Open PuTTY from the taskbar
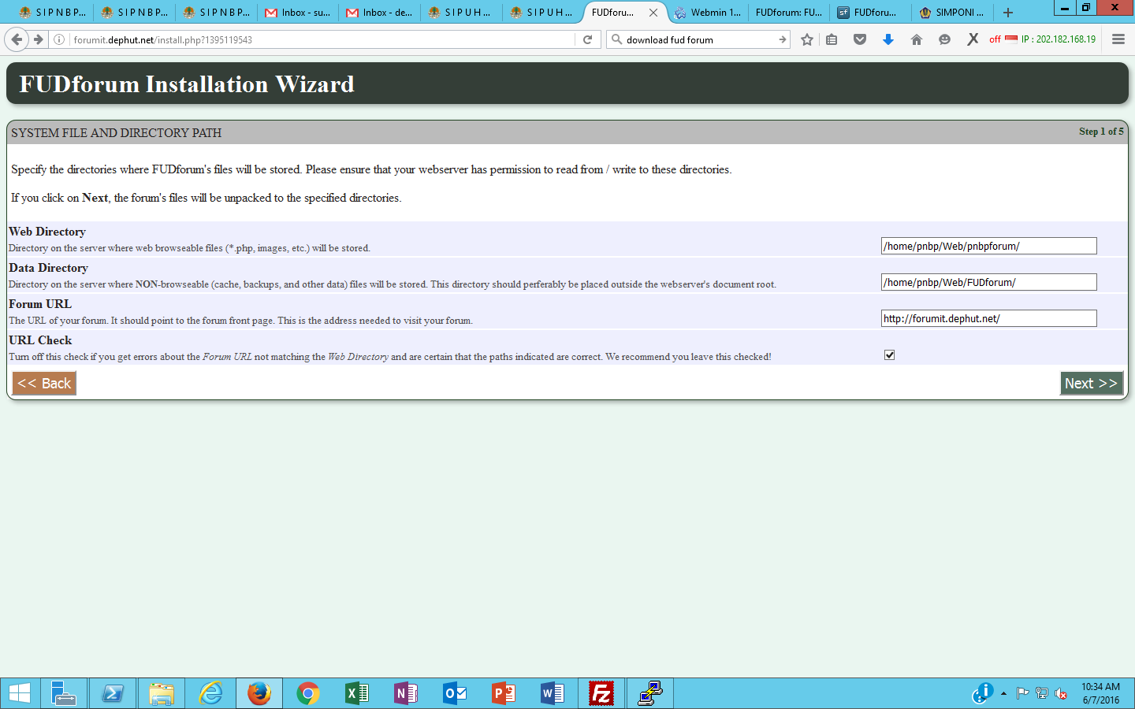 click(650, 693)
